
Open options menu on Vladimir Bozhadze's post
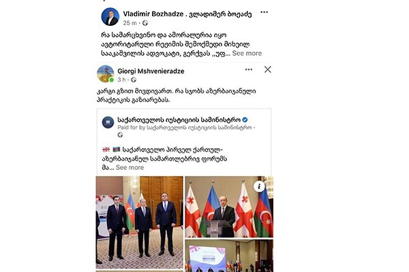[x=264, y=12]
